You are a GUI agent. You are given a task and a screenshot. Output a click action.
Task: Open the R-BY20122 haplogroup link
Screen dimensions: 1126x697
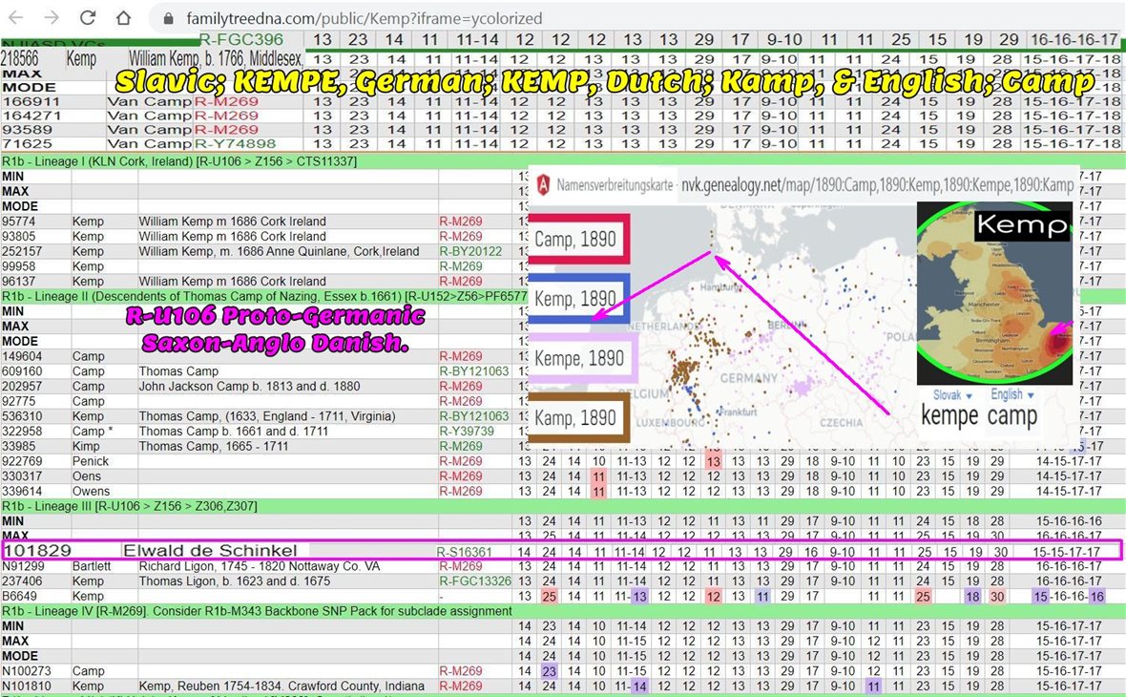pos(470,251)
